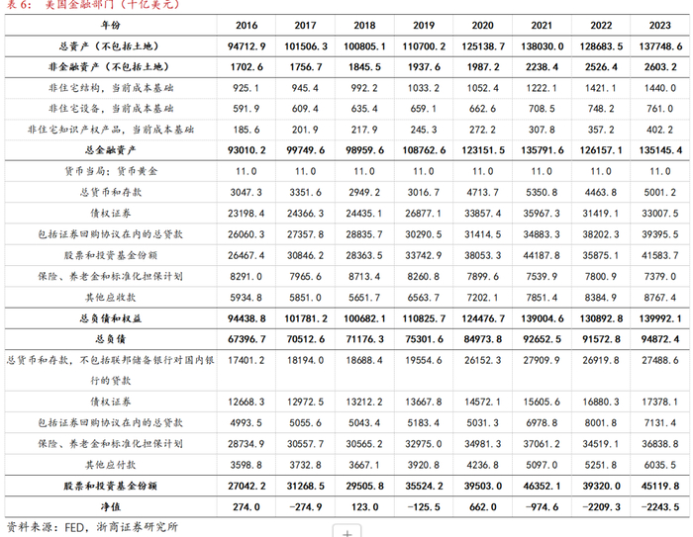Click the 总负债 row label
This screenshot has width=693, height=537.
tap(111, 339)
